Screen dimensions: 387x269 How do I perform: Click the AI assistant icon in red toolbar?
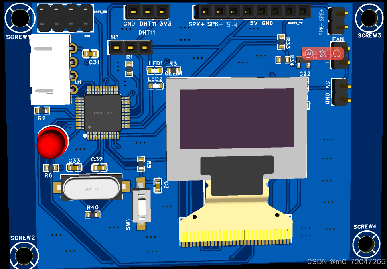pos(309,53)
